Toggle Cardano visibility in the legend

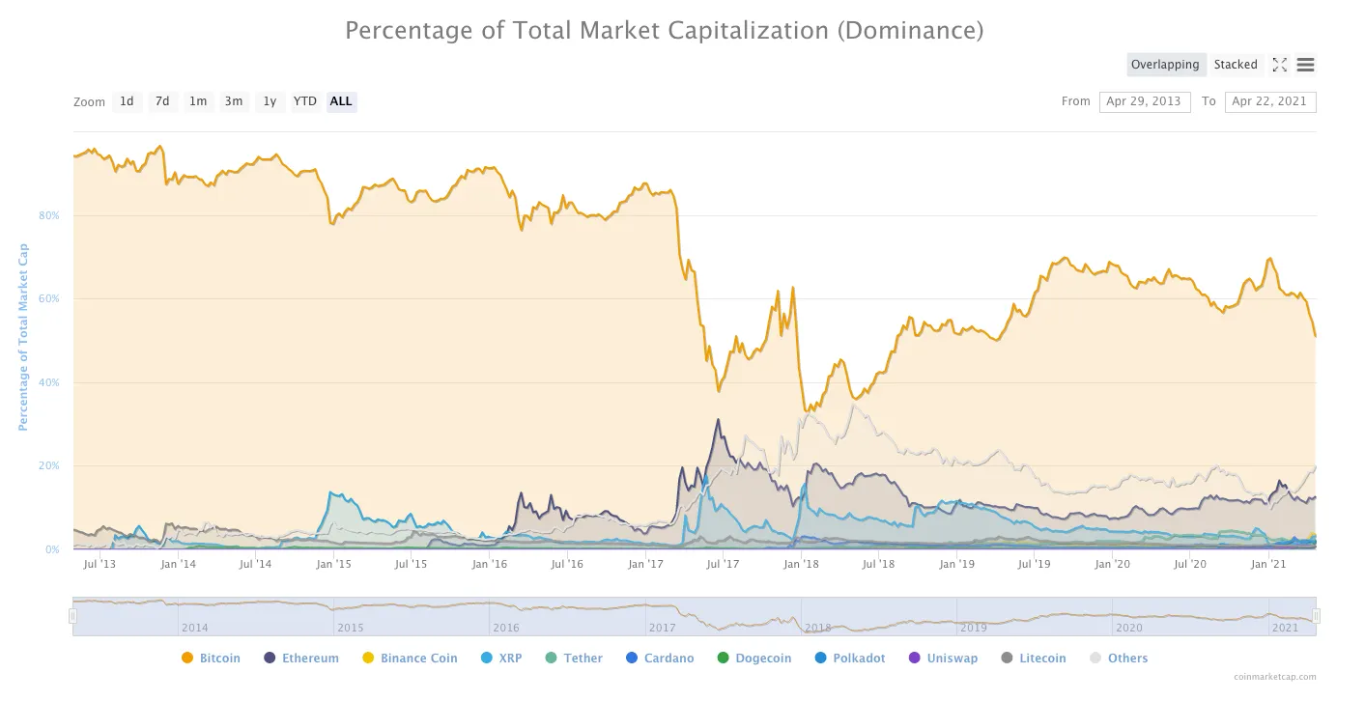click(x=633, y=658)
